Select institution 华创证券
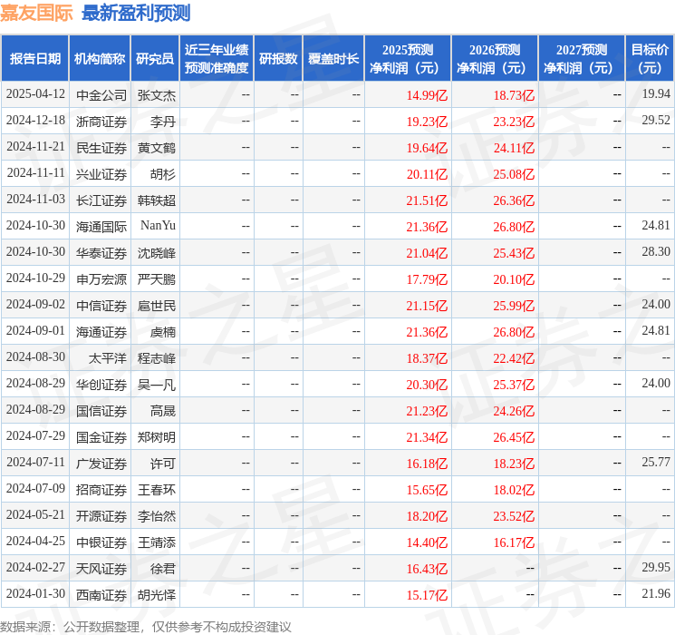 coord(101,385)
